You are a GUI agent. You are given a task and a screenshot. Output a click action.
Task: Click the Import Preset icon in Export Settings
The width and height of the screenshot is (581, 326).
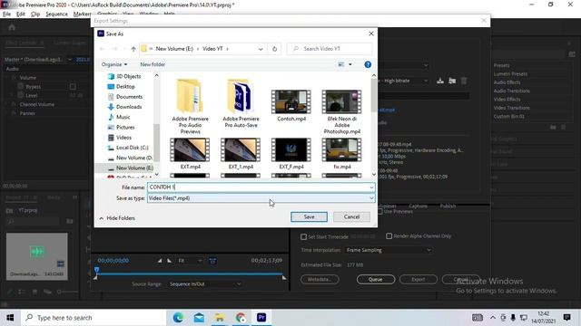point(452,81)
